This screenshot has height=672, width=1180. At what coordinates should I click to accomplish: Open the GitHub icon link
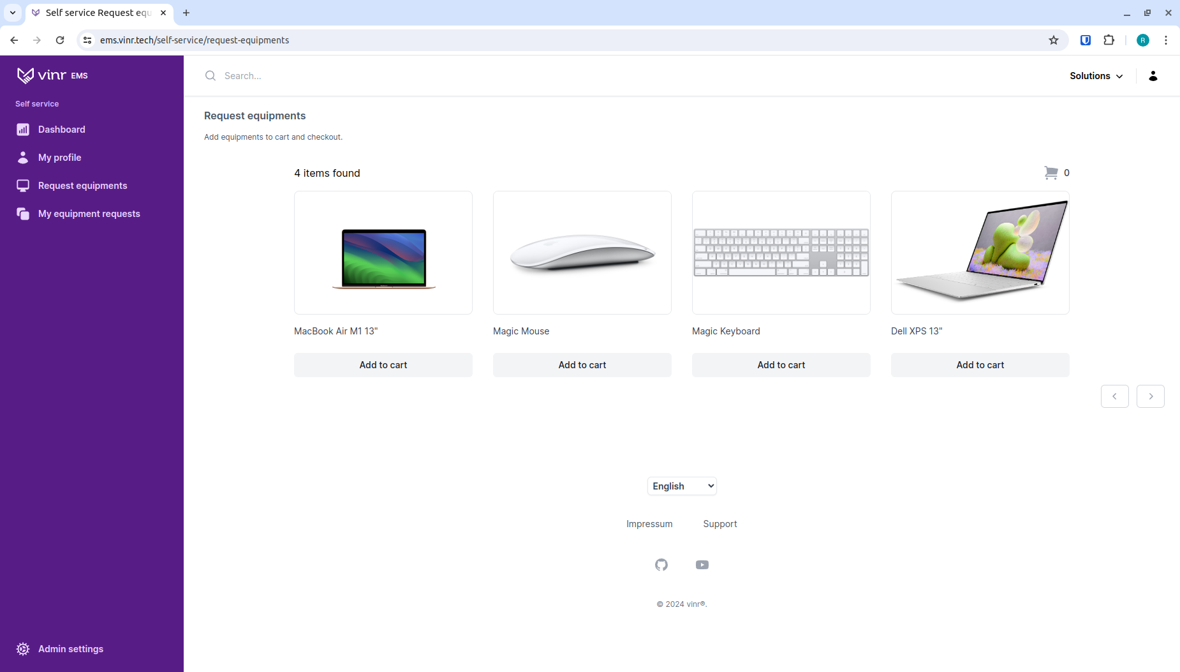coord(661,565)
